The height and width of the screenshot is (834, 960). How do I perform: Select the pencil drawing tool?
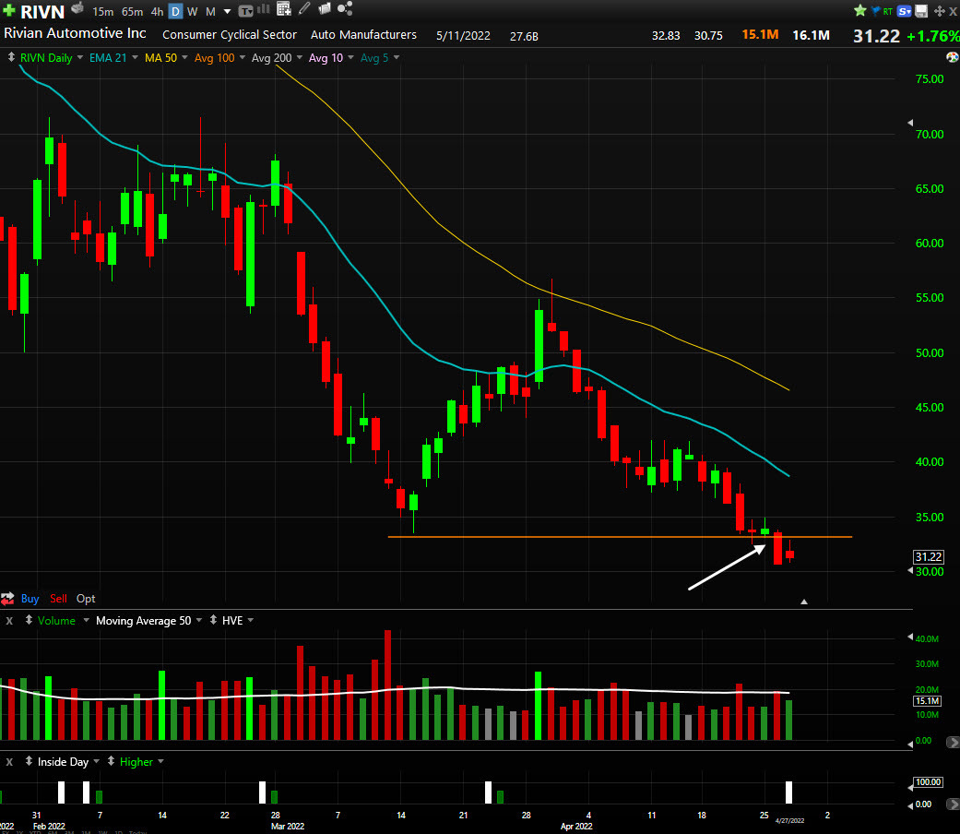[304, 8]
